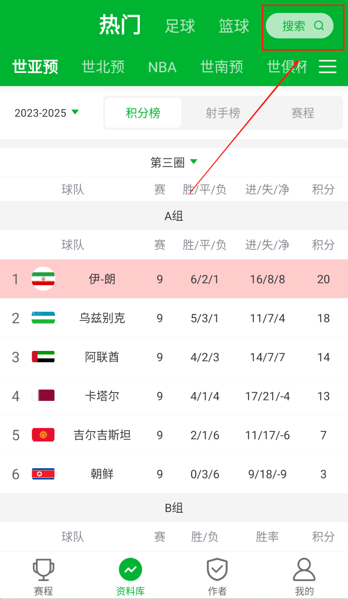Open the 第三圈 round dropdown

174,163
